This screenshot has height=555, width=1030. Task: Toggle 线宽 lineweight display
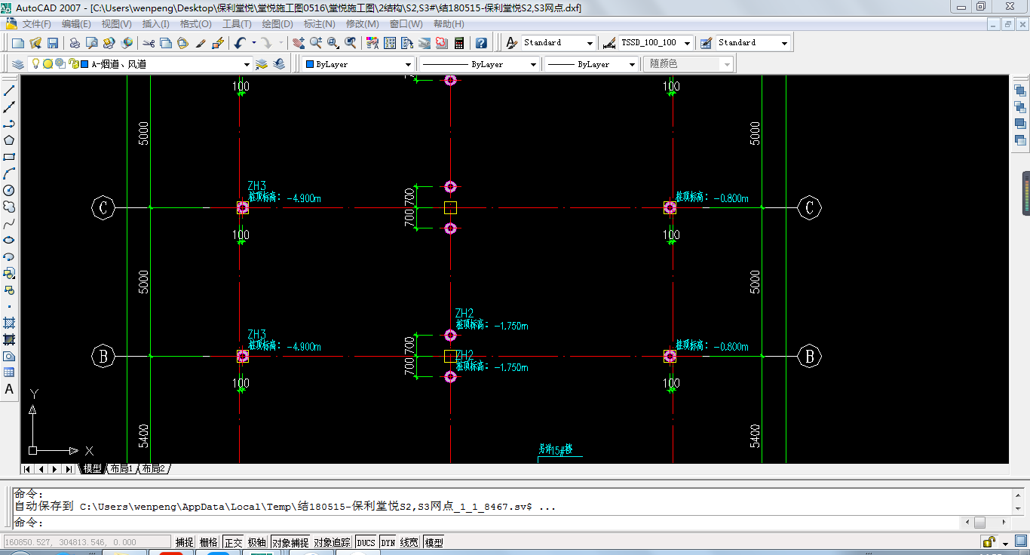pyautogui.click(x=409, y=542)
